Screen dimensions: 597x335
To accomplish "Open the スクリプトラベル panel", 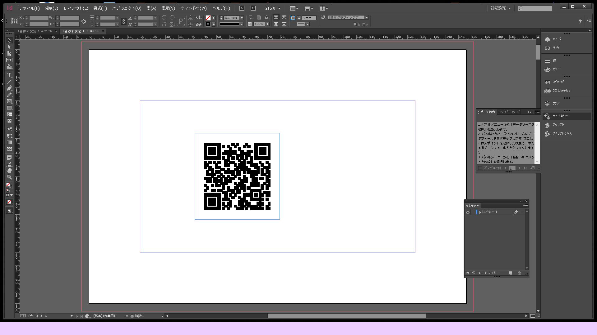I will [562, 133].
